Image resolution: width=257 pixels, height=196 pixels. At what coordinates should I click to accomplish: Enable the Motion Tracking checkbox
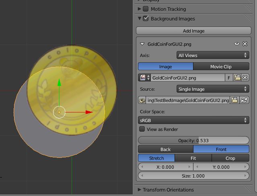146,9
